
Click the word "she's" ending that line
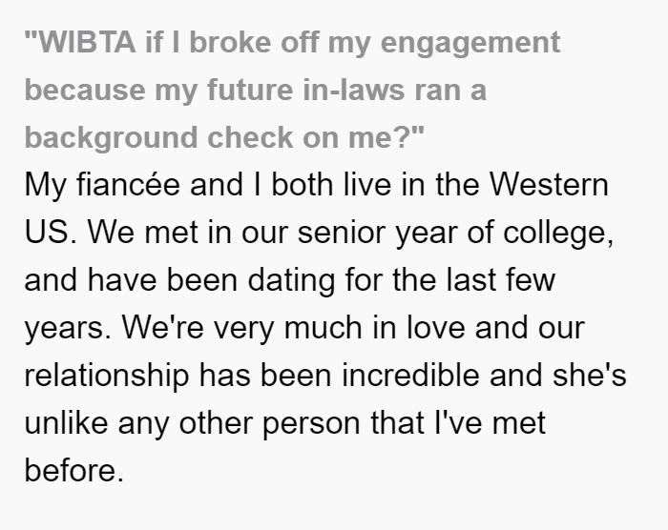[590, 376]
